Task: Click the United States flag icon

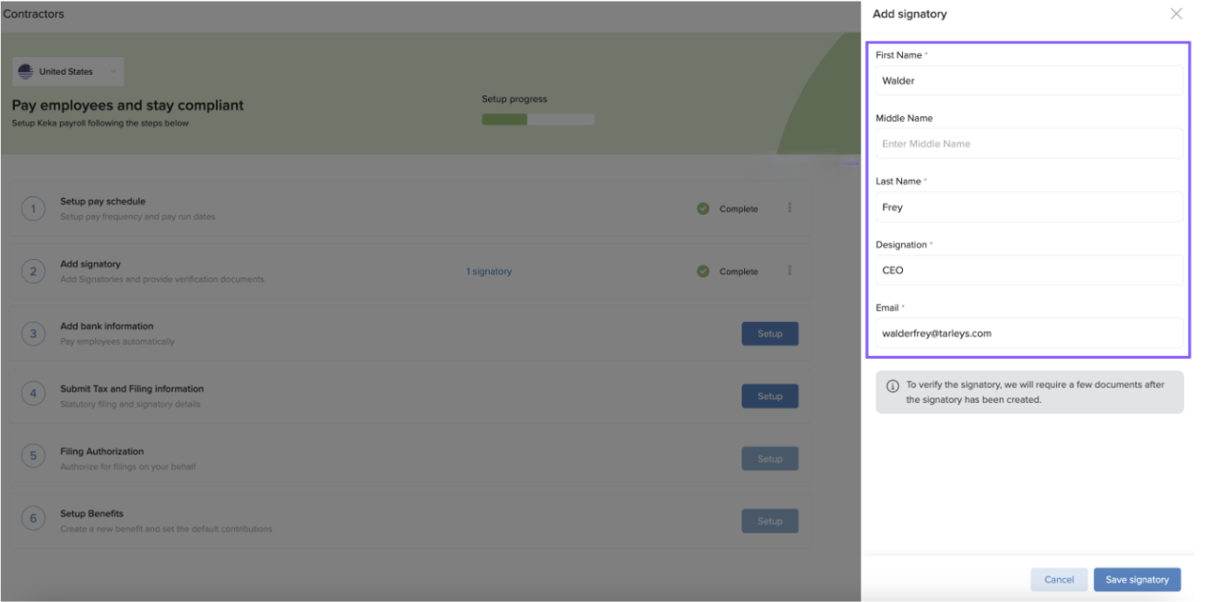Action: pos(26,72)
